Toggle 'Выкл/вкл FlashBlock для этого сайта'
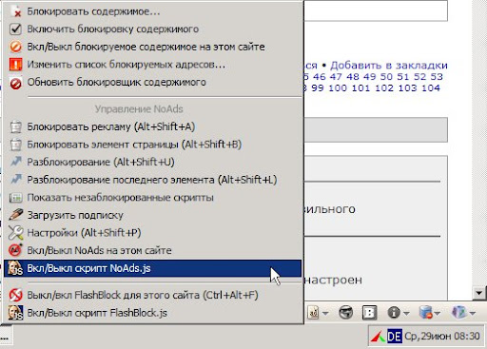The height and width of the screenshot is (349, 487). click(152, 295)
